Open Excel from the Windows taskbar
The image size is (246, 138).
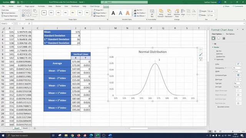97,135
